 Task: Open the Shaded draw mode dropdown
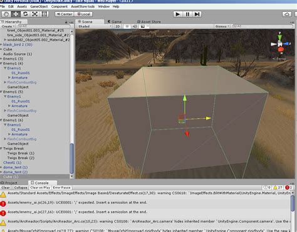click(x=95, y=26)
